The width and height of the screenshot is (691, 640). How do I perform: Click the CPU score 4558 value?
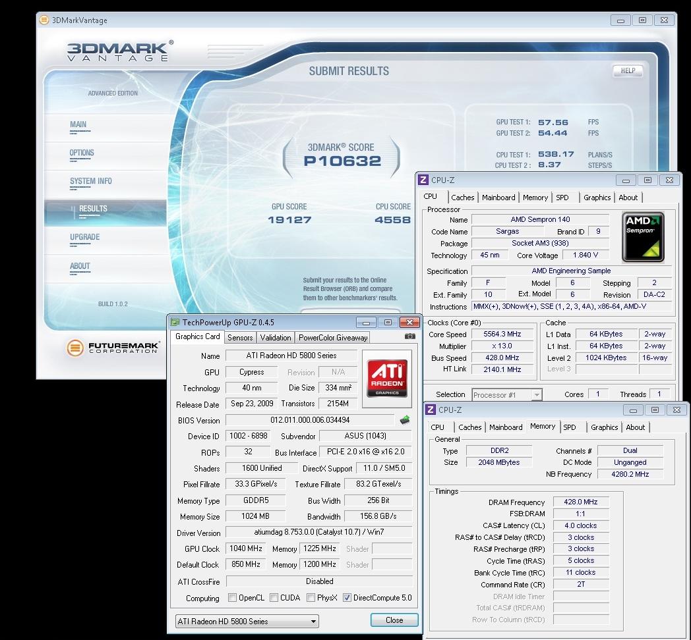[x=393, y=220]
